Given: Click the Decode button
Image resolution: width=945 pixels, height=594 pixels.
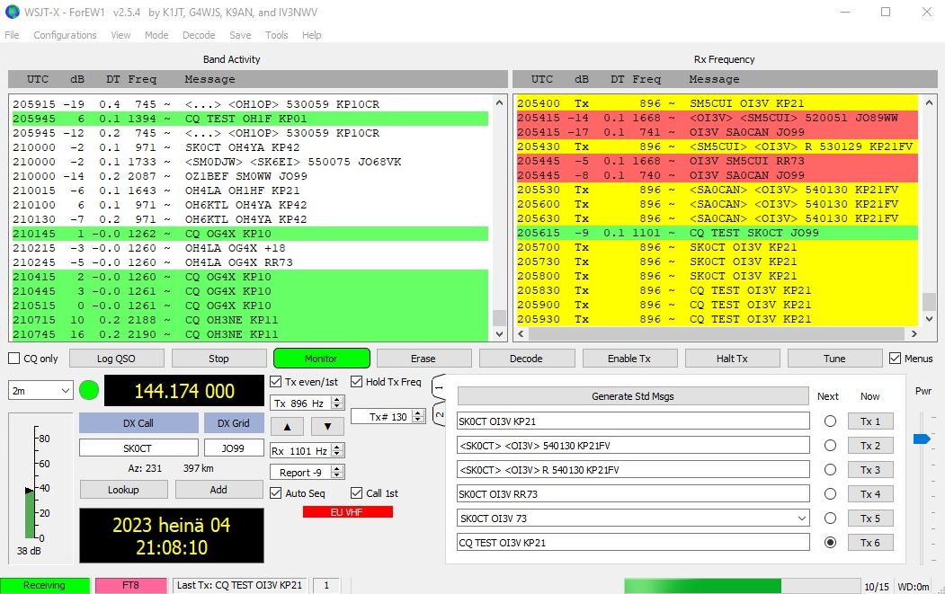Looking at the screenshot, I should pos(526,359).
